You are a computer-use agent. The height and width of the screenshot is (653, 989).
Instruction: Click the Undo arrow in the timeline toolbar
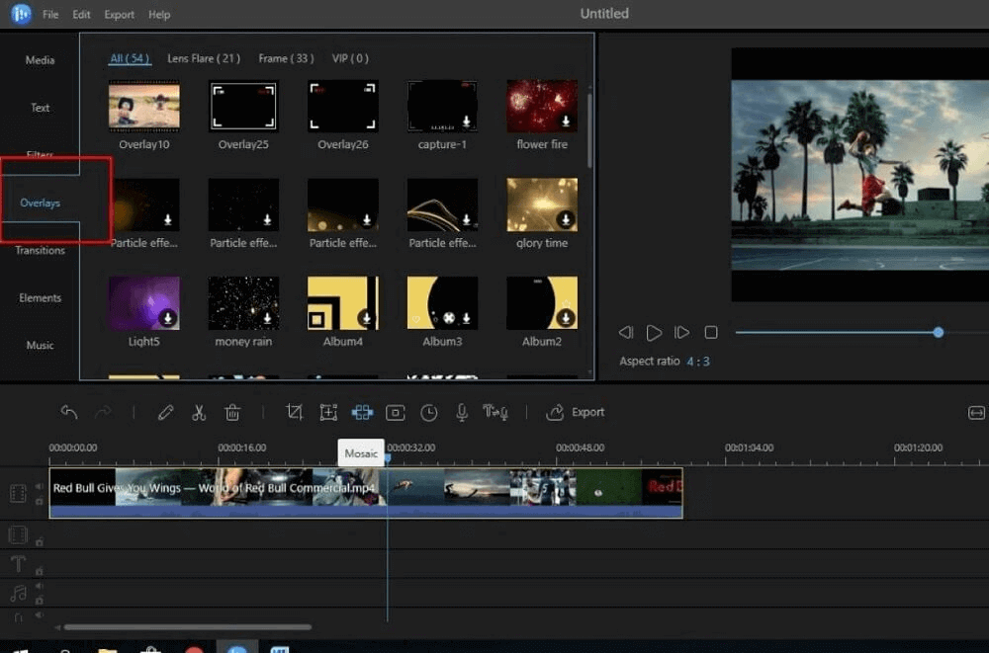pyautogui.click(x=68, y=412)
